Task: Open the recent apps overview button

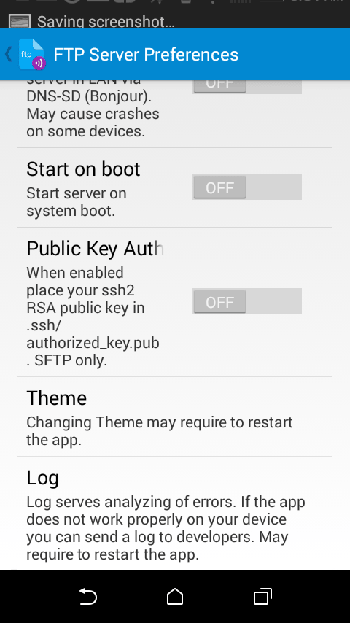Action: click(262, 597)
